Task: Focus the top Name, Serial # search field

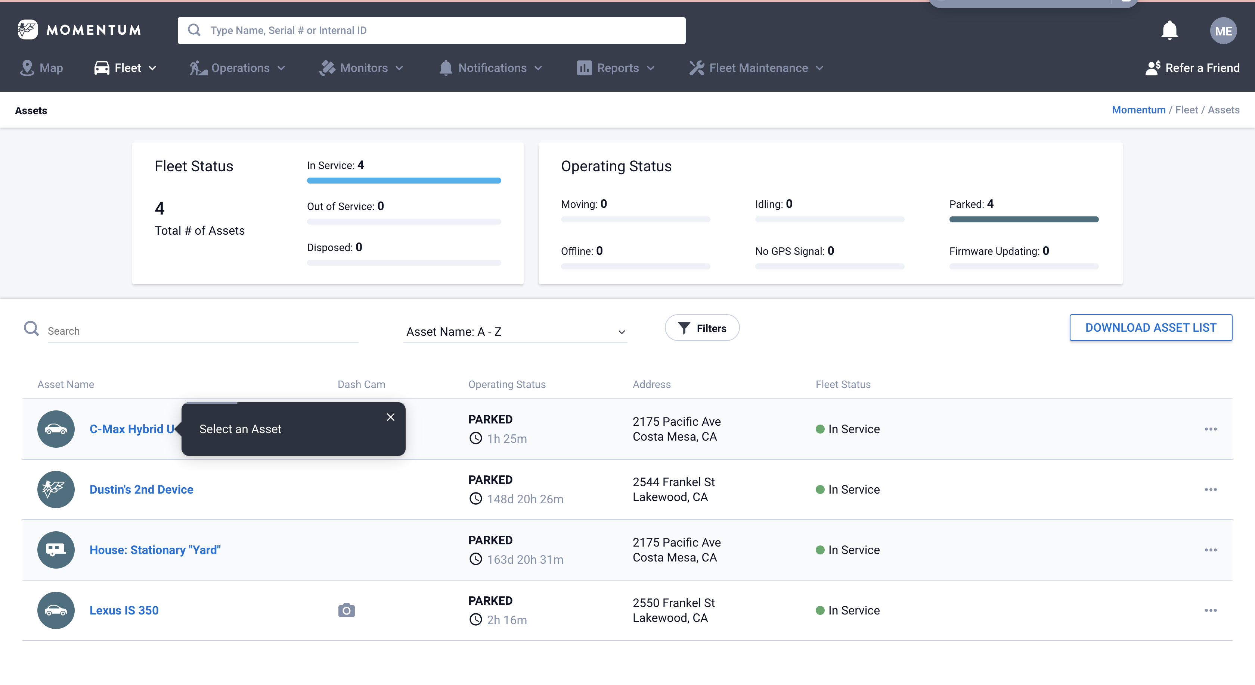Action: click(432, 30)
